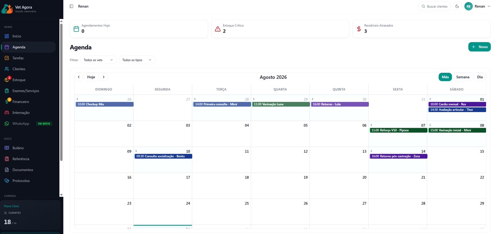The image size is (491, 234).
Task: Open 14:00 Primeira consulta - Mimi event
Action: [x=222, y=104]
